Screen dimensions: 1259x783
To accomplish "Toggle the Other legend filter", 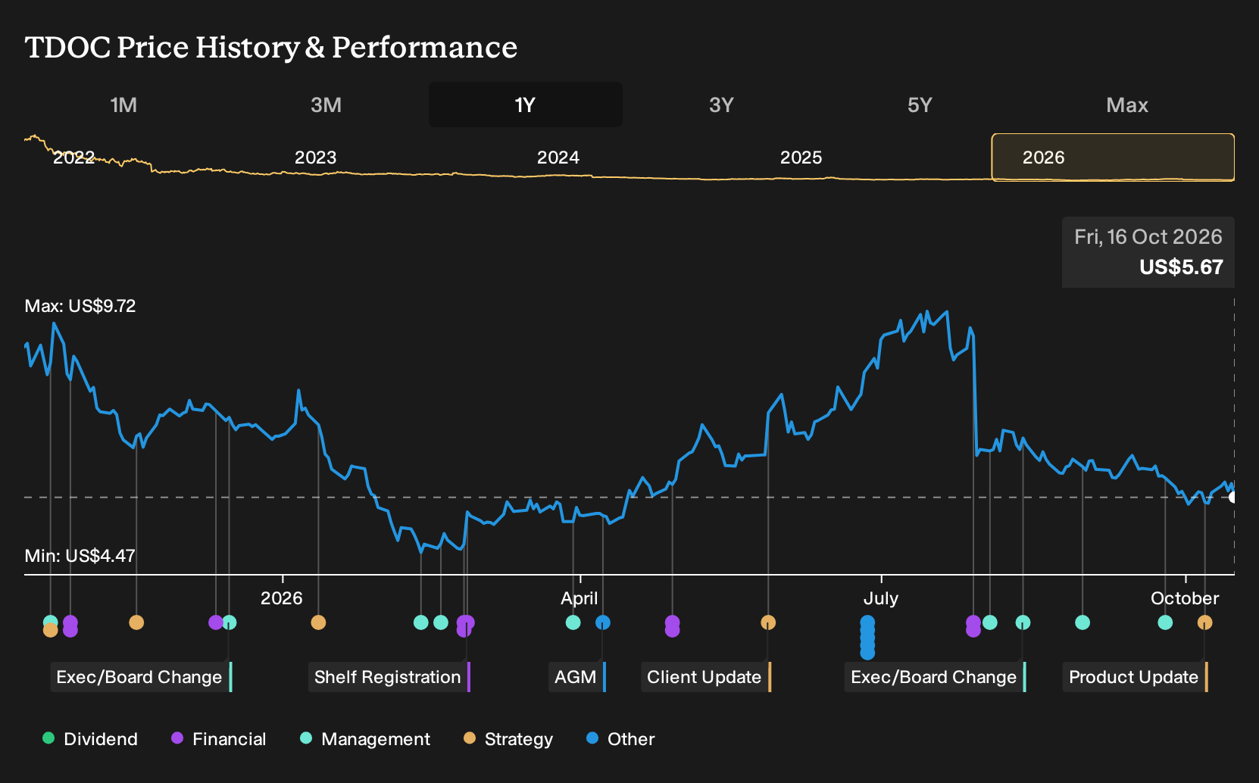I will click(x=620, y=739).
